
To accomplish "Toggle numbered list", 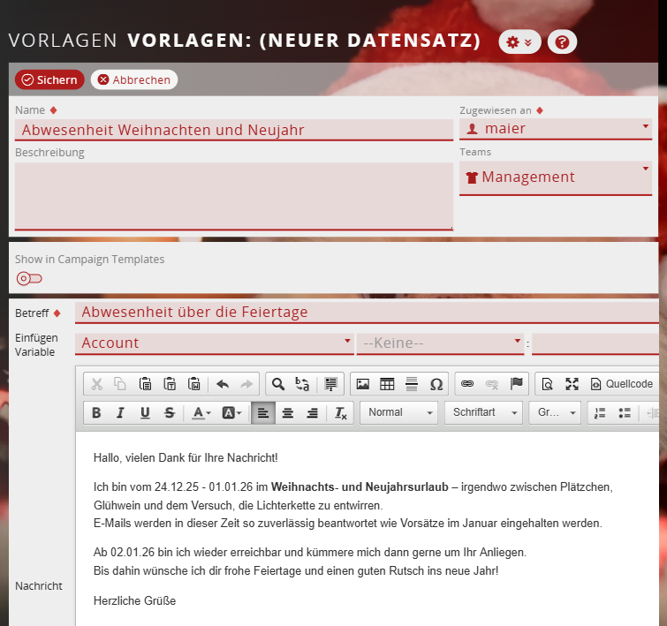I will (x=600, y=412).
